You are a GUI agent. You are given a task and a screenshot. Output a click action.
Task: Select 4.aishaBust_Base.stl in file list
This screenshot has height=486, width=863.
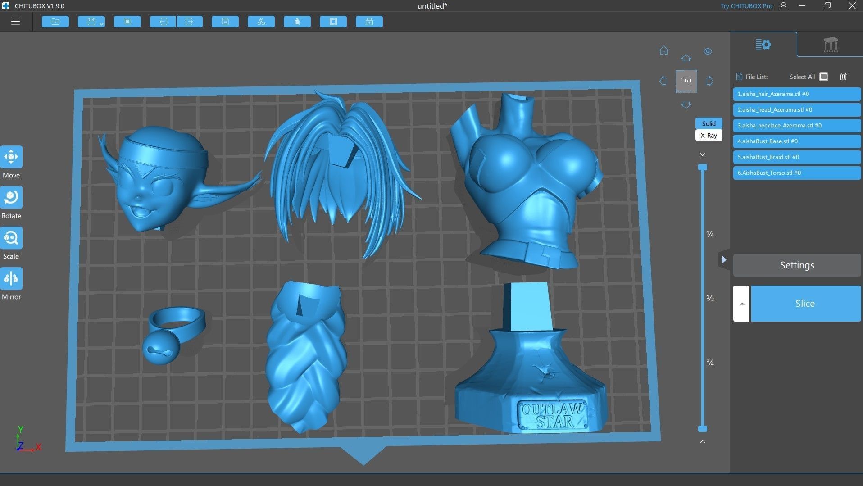tap(797, 141)
